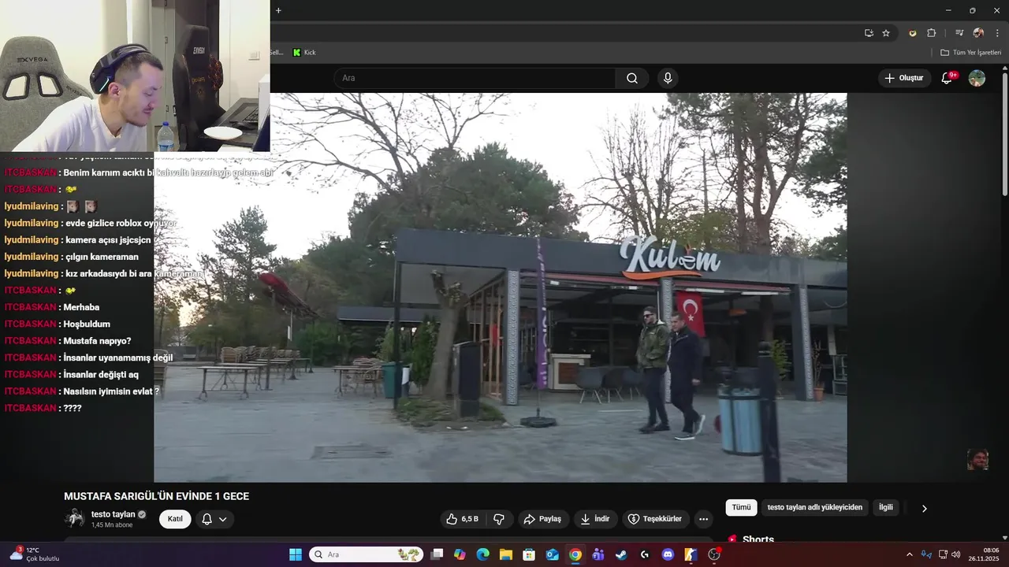Viewport: 1009px width, 567px height.
Task: Click the Paylaş share button
Action: click(x=542, y=519)
